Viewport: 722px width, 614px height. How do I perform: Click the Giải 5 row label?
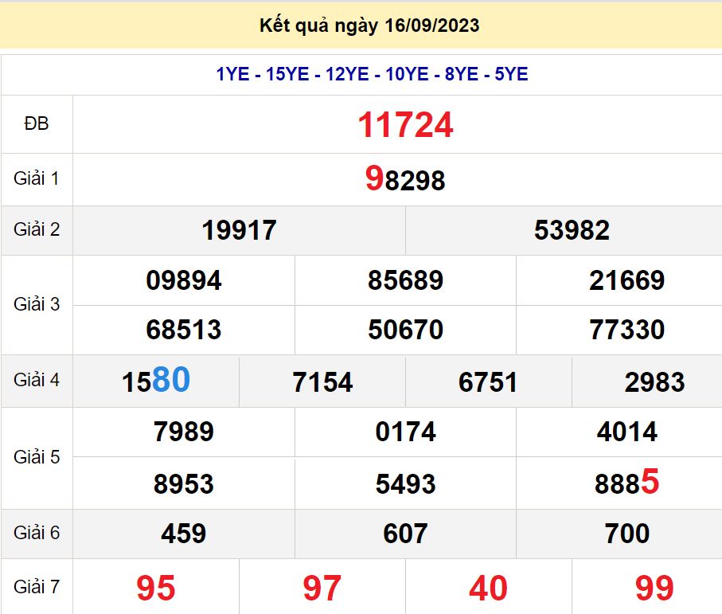pyautogui.click(x=37, y=458)
